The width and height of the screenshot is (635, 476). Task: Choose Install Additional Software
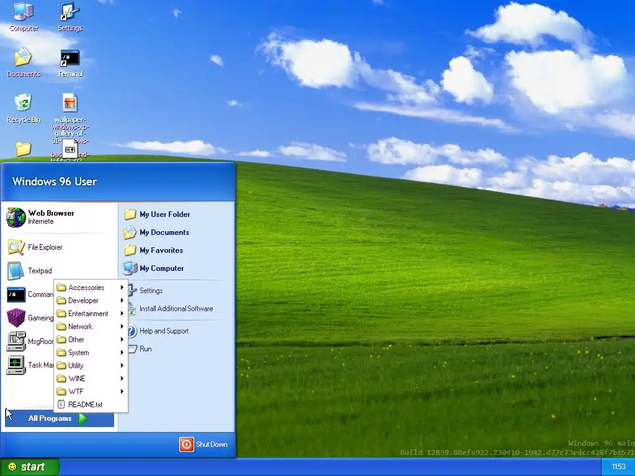click(x=175, y=309)
